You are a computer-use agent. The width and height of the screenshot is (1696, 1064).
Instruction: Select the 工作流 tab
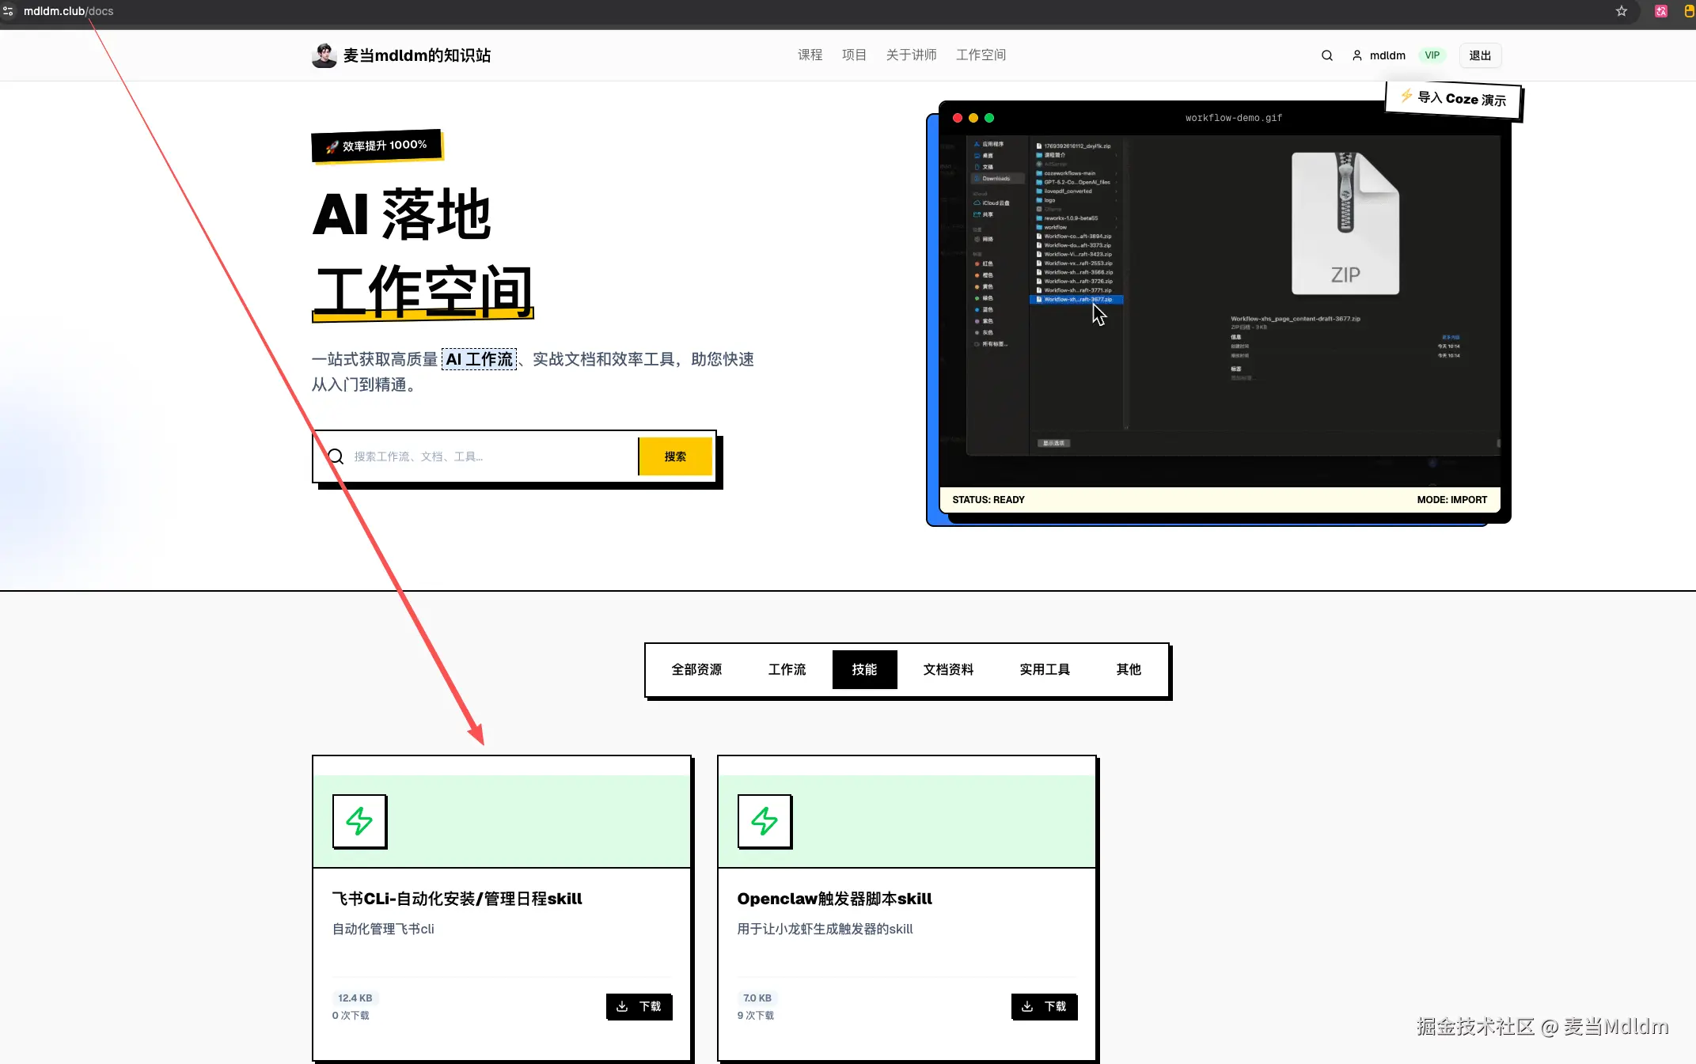[x=787, y=669]
